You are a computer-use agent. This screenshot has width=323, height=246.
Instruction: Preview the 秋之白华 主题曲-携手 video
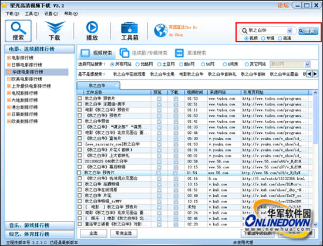point(159,105)
